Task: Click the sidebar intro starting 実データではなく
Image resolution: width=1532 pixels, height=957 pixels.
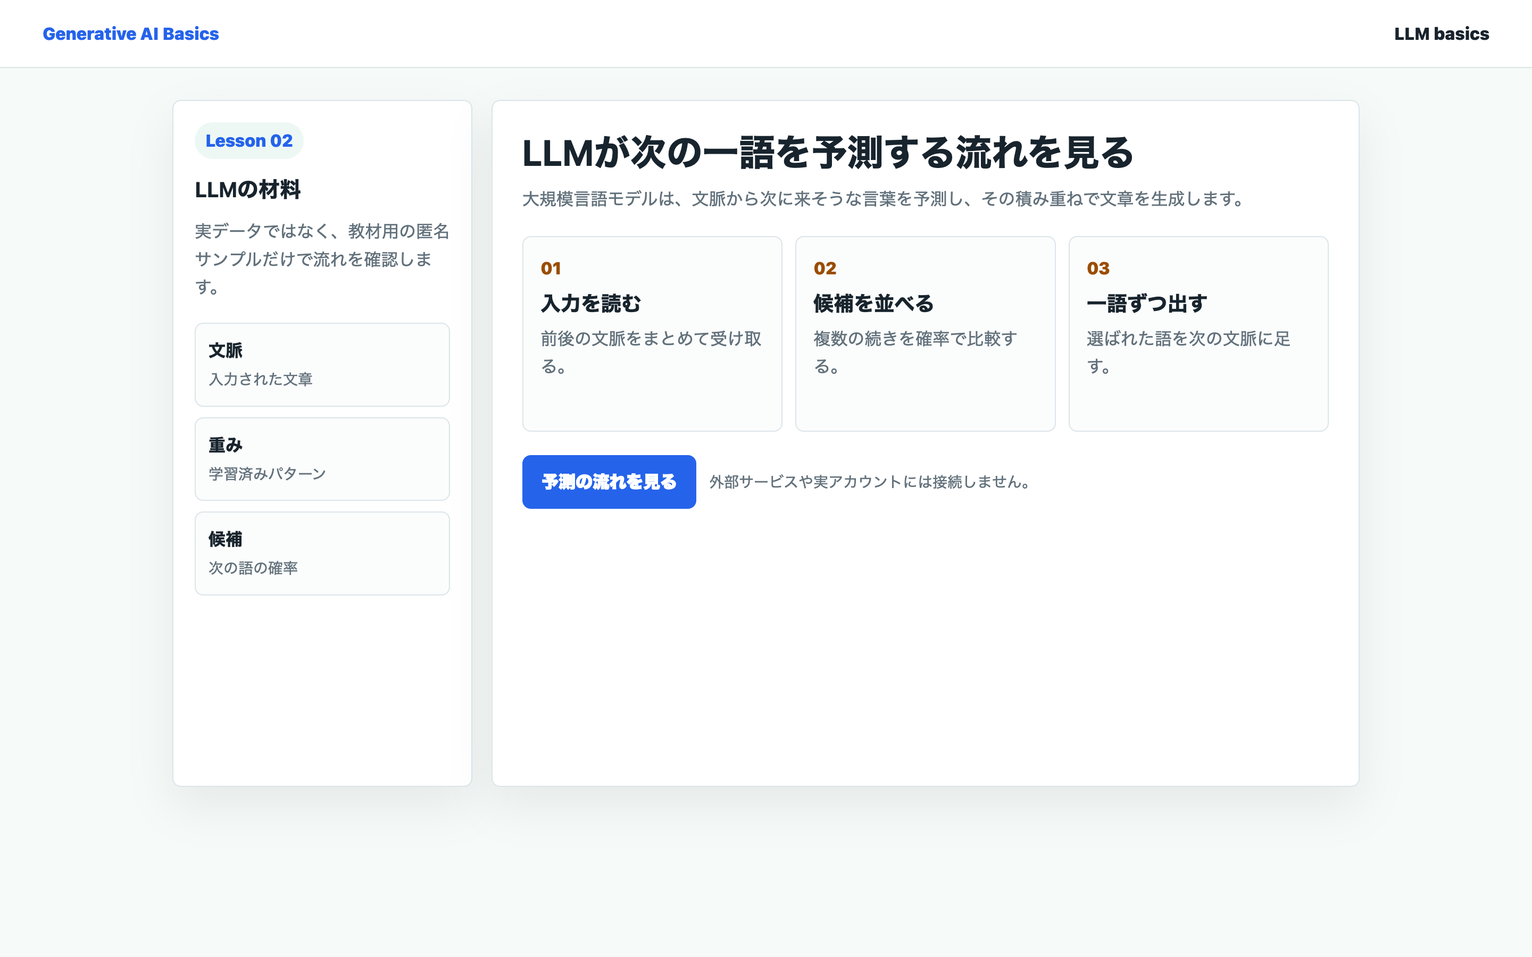Action: [x=322, y=259]
